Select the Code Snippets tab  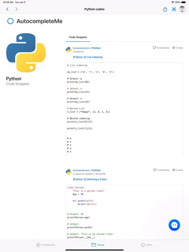(78, 37)
